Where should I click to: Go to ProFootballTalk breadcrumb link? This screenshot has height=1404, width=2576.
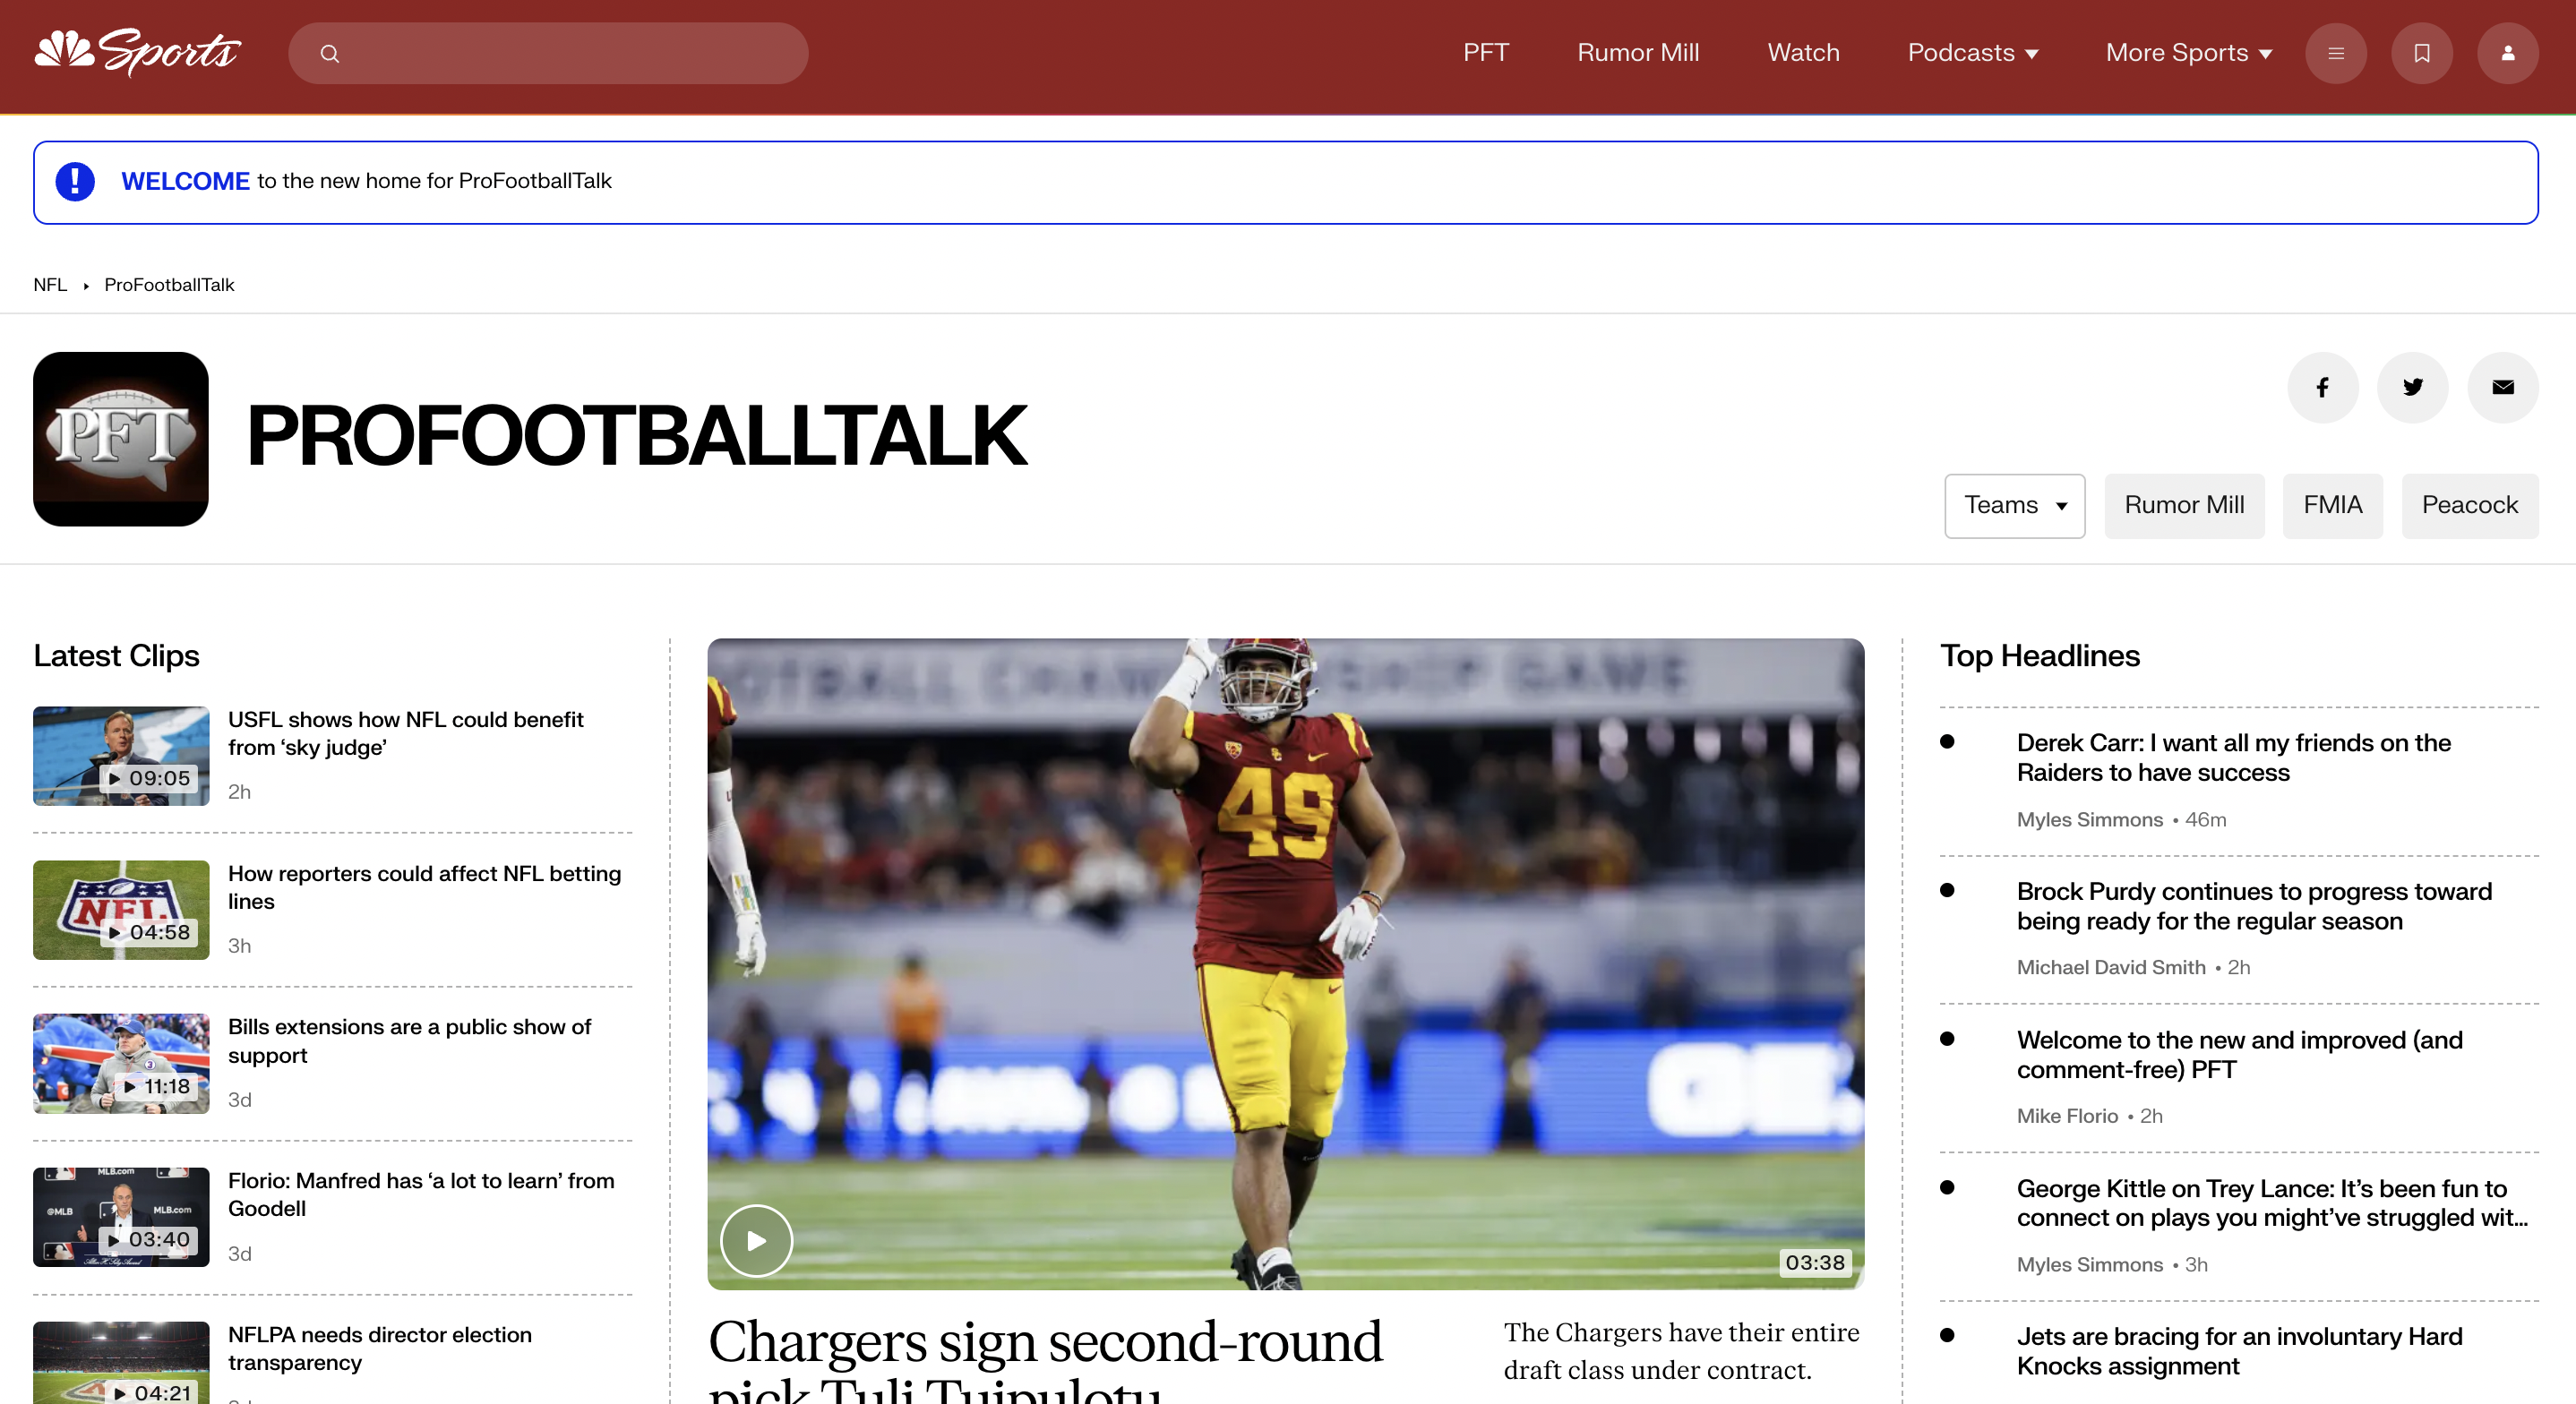click(x=169, y=285)
